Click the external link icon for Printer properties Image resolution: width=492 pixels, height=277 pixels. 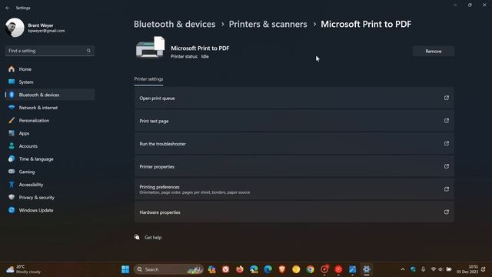(446, 166)
